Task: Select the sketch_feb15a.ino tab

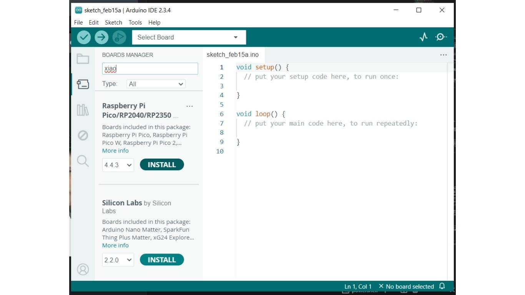Action: [233, 55]
